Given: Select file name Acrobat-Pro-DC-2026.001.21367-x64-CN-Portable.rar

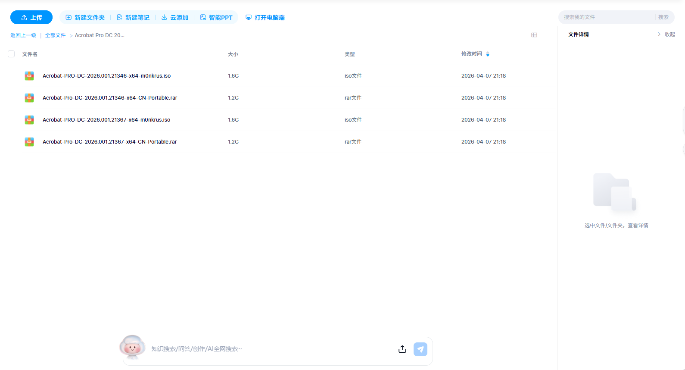Looking at the screenshot, I should [110, 142].
